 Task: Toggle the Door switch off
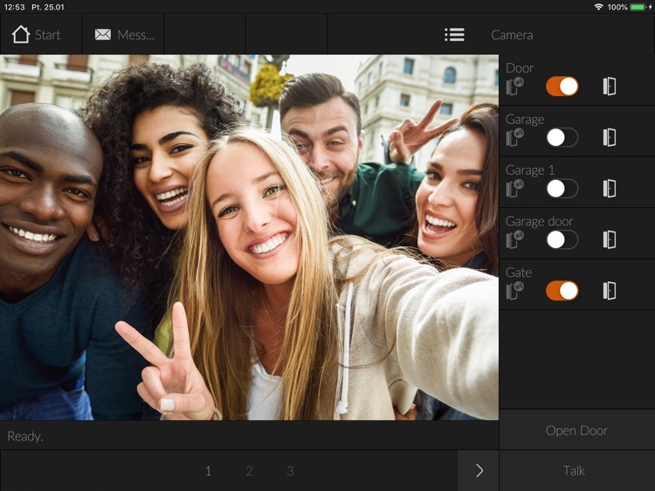pyautogui.click(x=562, y=86)
